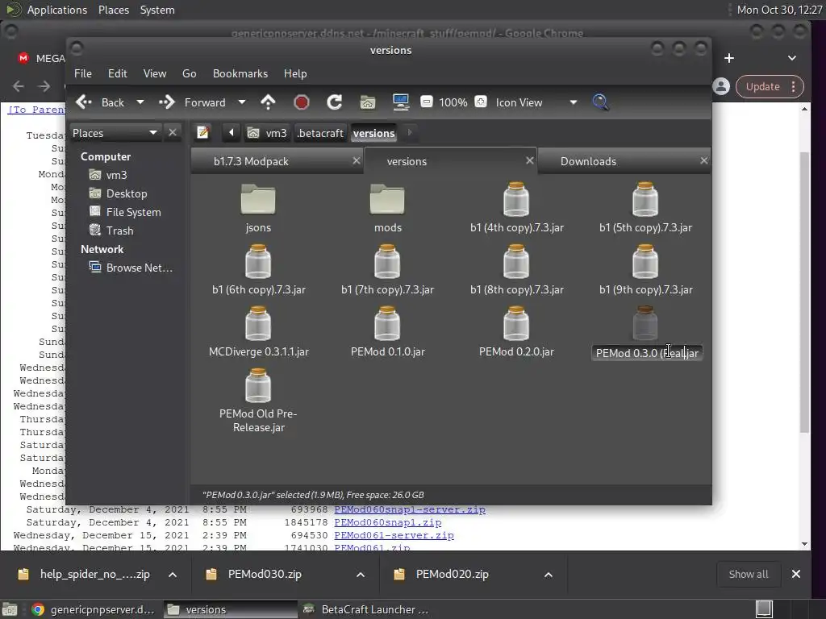Open the Go menu

189,73
